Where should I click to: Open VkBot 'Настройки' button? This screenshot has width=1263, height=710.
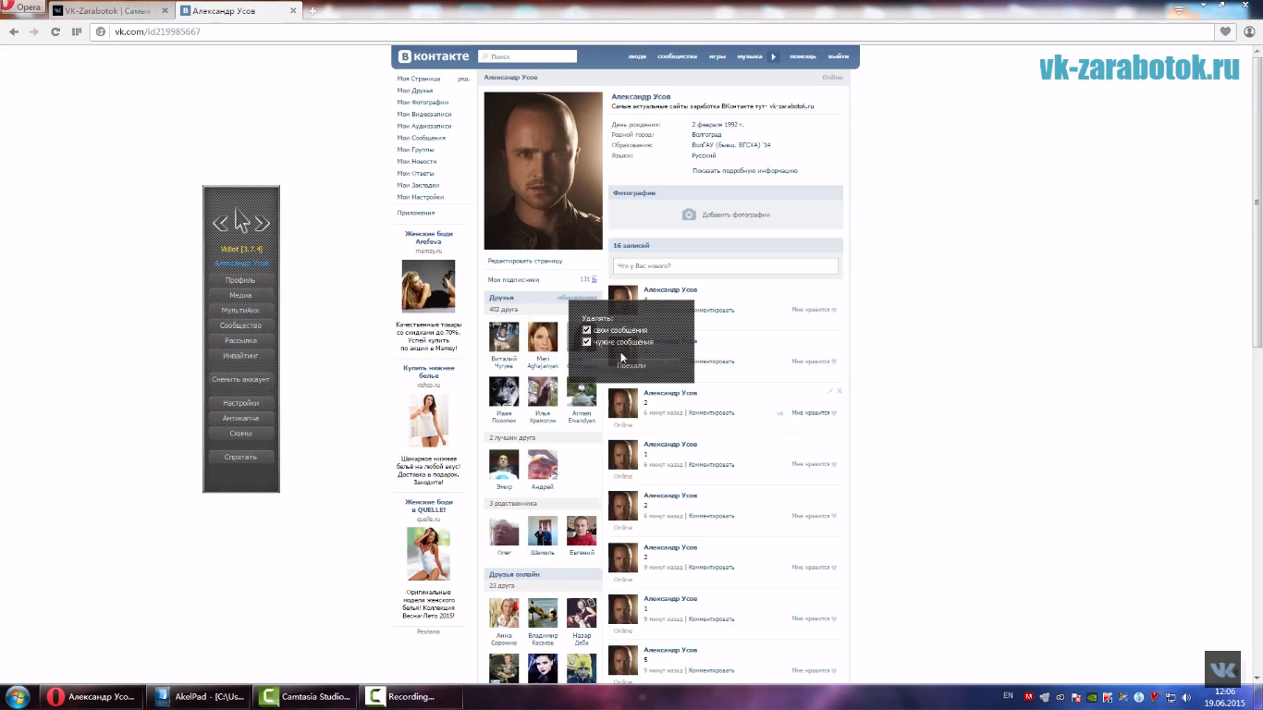coord(240,403)
